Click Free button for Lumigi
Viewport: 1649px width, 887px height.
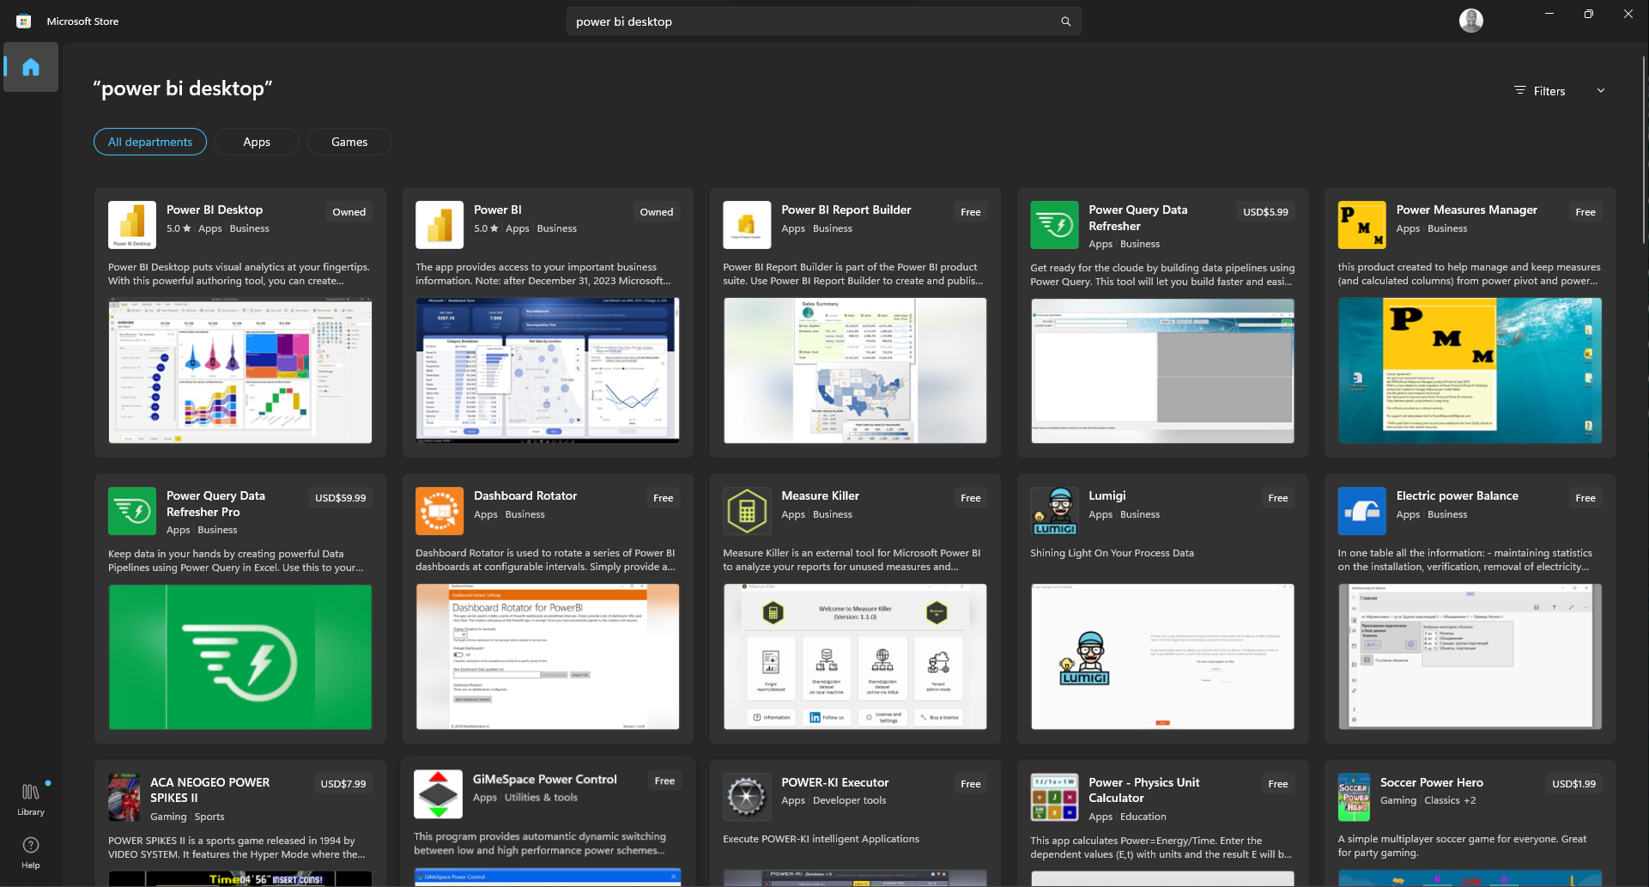tap(1278, 498)
